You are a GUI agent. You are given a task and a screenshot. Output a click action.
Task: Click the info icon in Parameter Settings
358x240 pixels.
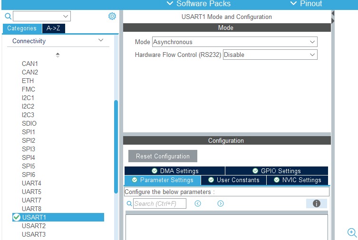point(317,203)
